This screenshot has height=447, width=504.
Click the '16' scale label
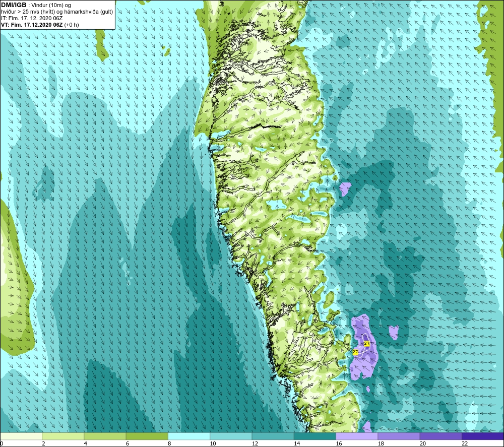click(339, 443)
